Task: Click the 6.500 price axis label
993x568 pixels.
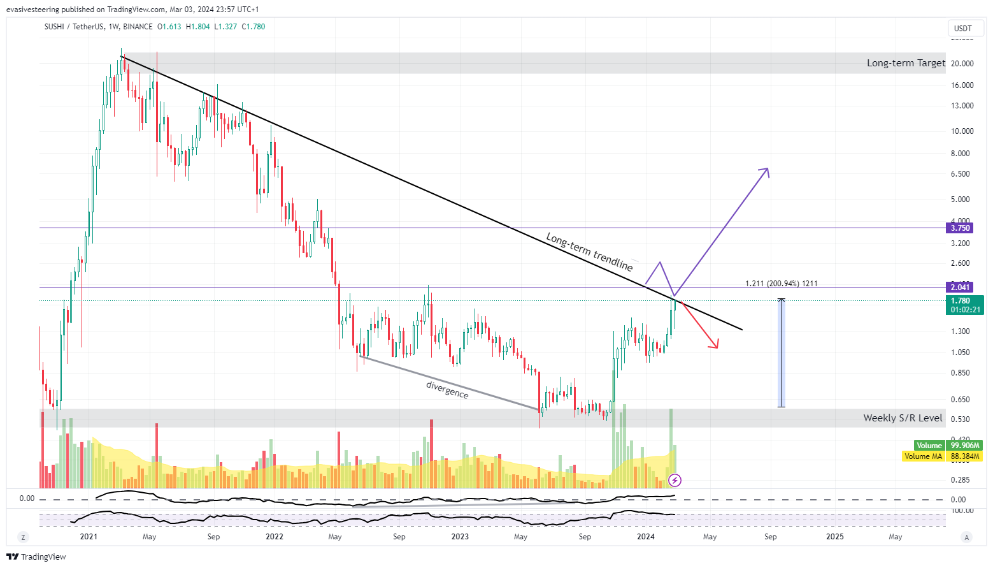Action: click(960, 174)
